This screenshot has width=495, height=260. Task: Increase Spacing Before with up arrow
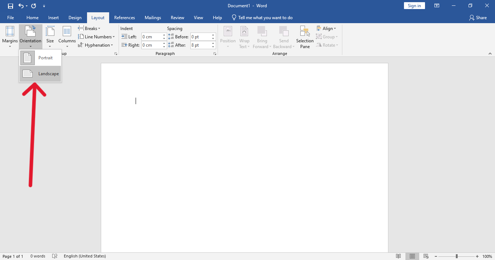click(x=213, y=35)
